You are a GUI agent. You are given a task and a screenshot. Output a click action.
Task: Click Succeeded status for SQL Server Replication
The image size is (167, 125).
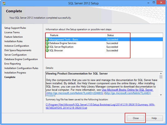112,47
